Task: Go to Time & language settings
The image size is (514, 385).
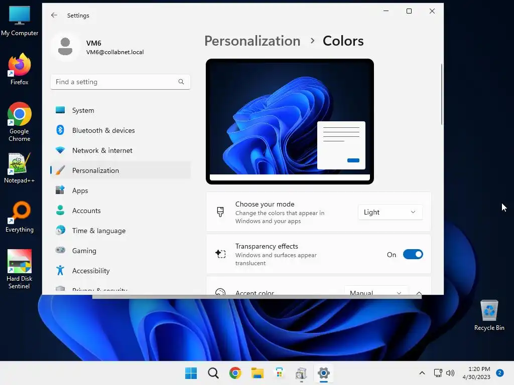Action: point(120,231)
